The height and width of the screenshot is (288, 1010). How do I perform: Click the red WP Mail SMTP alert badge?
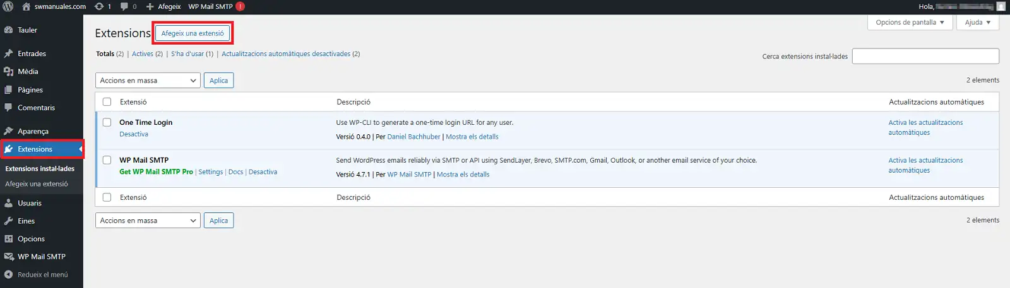pos(240,6)
